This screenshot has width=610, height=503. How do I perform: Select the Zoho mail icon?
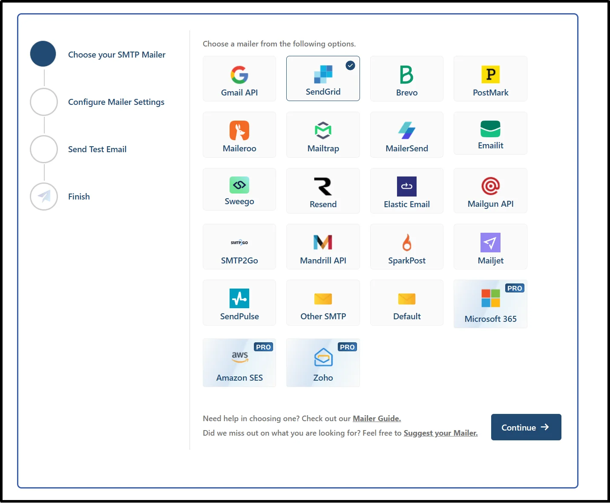click(x=323, y=357)
